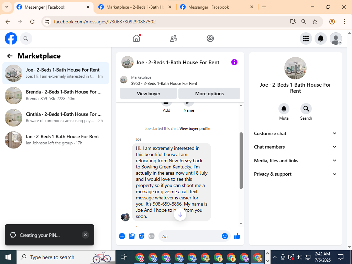Show hidden system tray icons chevron

click(x=275, y=257)
